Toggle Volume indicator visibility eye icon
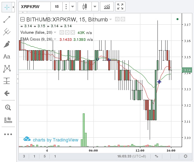Image resolution: width=194 pixels, height=162 pixels. click(61, 32)
